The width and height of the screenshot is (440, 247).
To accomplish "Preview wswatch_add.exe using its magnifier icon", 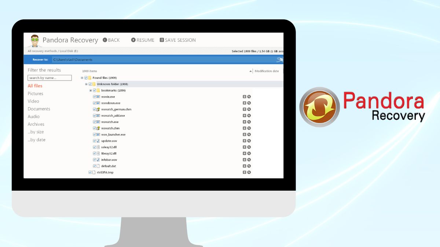I will [249, 116].
